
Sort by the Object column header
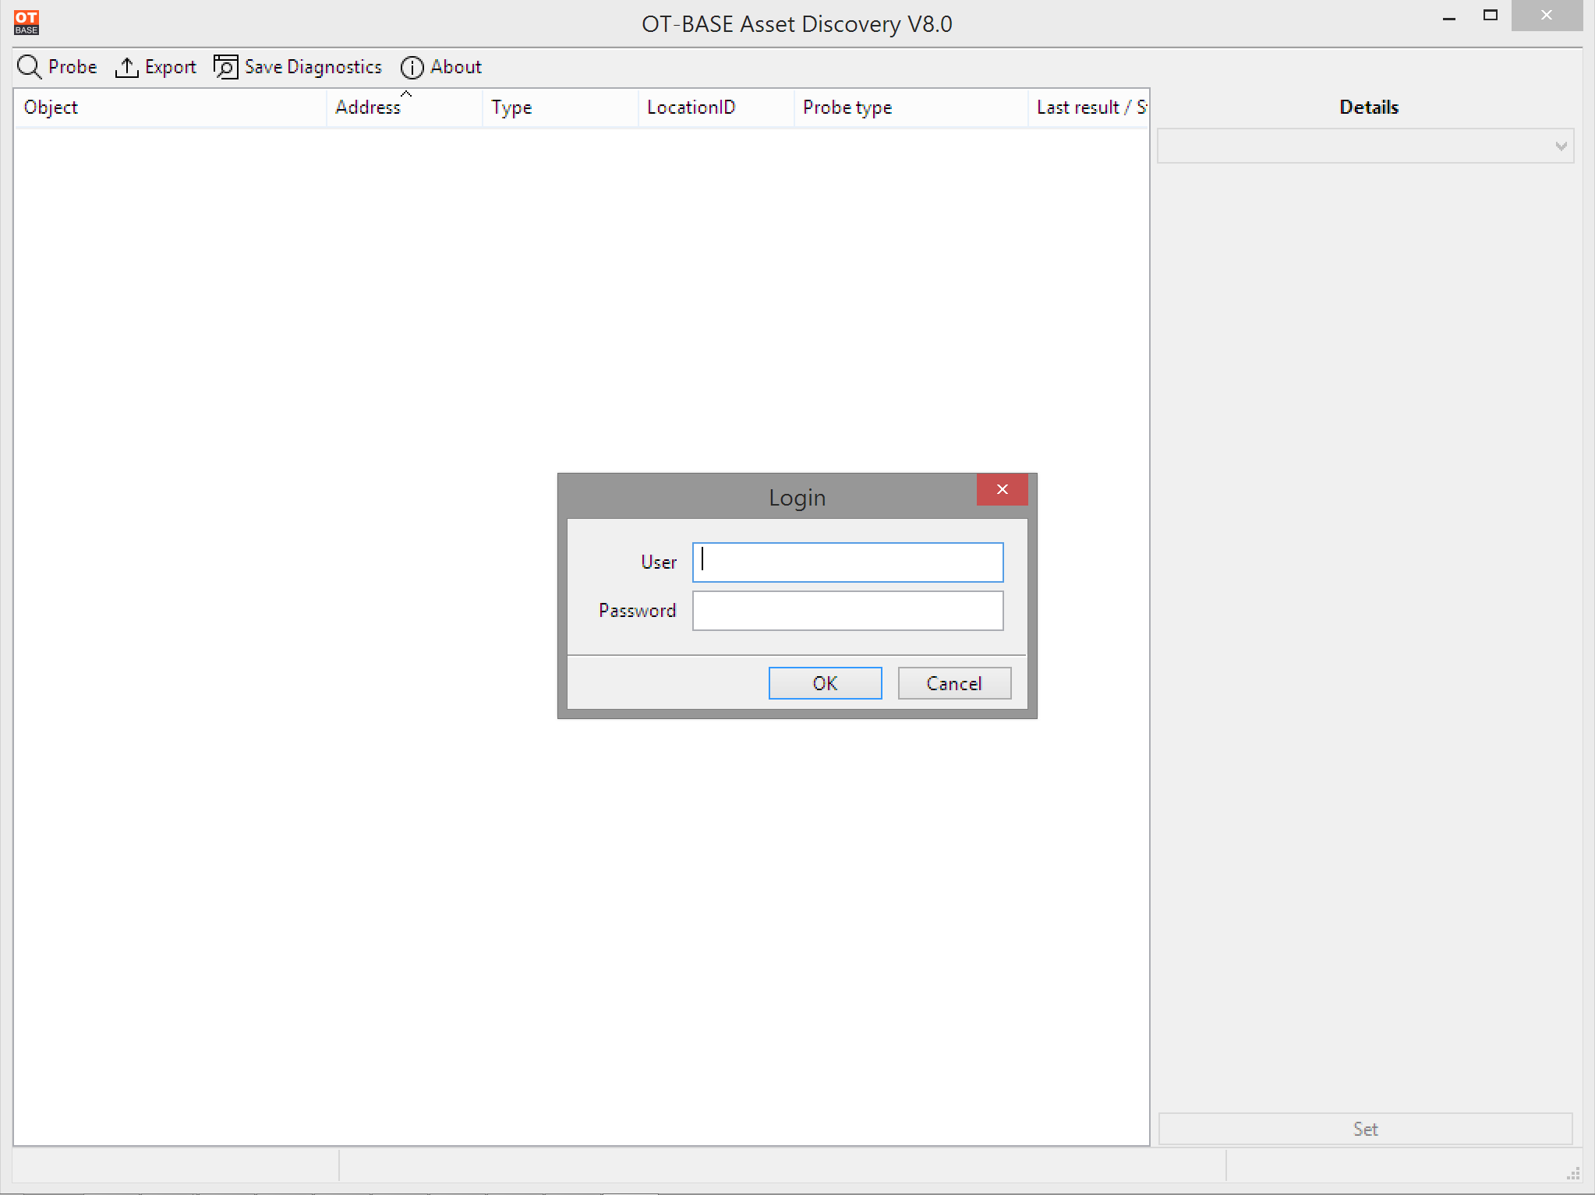point(170,108)
